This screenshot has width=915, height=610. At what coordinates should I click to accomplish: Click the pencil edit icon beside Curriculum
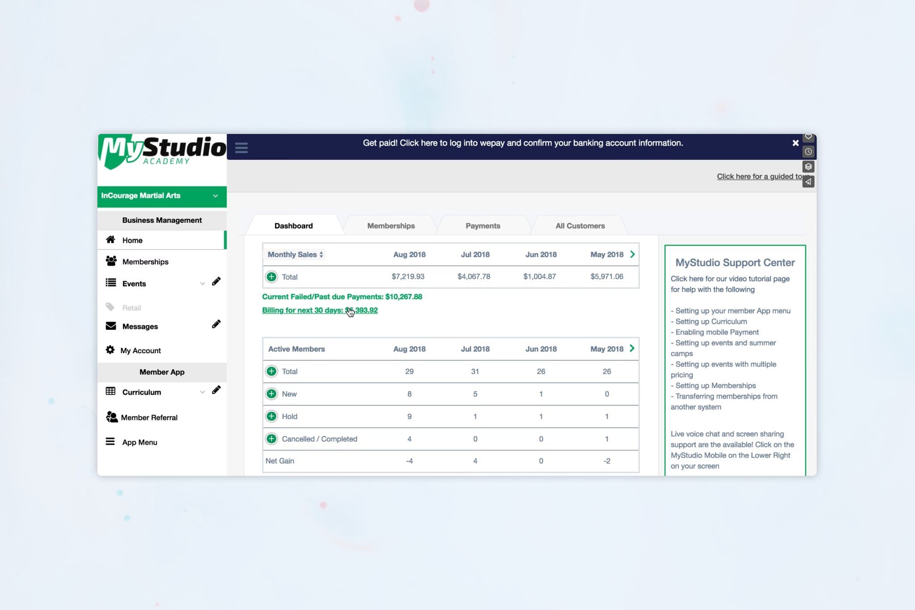[x=216, y=390]
